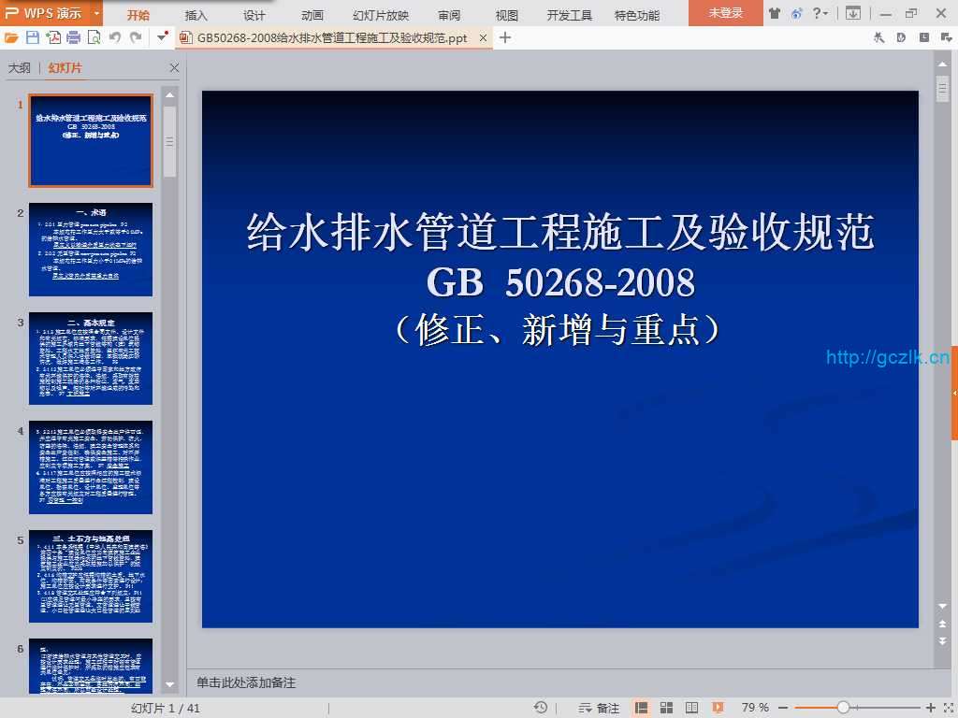Expand the quick access toolbar customization arrow
Viewport: 958px width, 718px height.
pos(163,37)
